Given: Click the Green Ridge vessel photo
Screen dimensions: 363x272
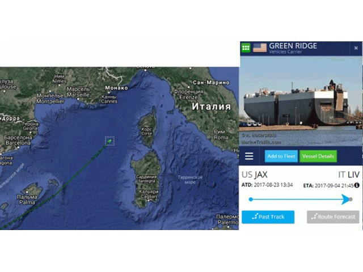Looking at the screenshot, I should (301, 101).
